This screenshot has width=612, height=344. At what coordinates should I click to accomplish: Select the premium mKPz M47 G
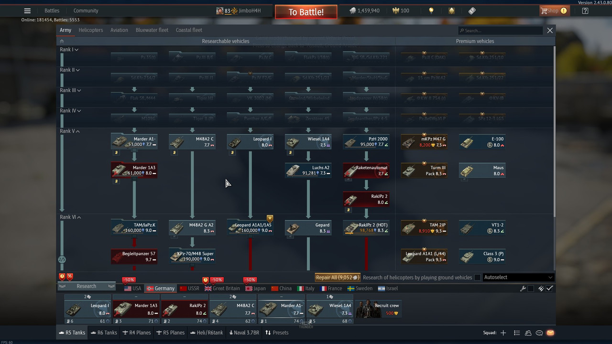click(x=424, y=141)
